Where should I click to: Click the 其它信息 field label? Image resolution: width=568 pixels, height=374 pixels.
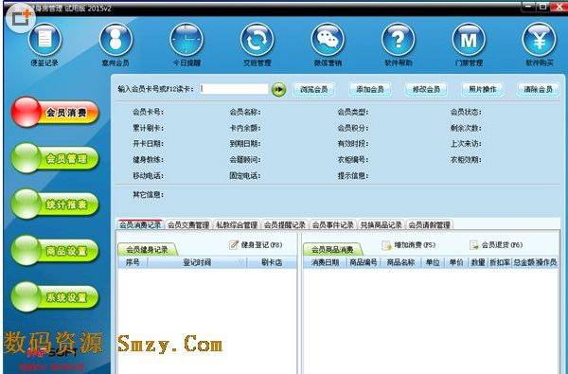point(148,195)
